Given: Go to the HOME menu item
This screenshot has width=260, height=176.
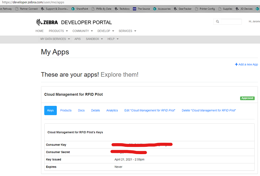Looking at the screenshot, I should [x=39, y=31].
